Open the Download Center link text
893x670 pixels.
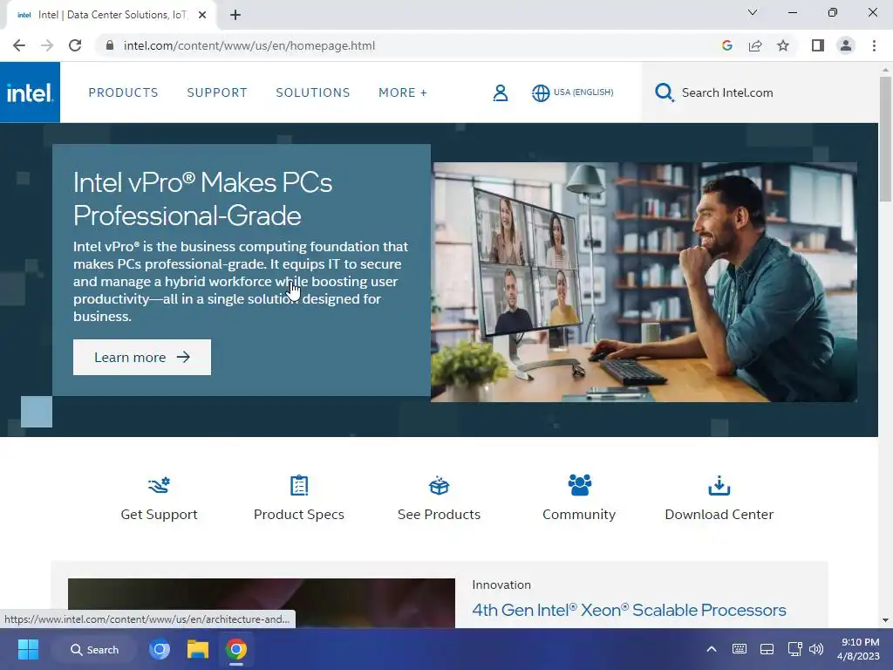coord(719,515)
